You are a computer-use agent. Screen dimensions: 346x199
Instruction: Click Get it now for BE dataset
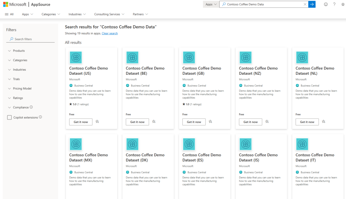point(137,122)
